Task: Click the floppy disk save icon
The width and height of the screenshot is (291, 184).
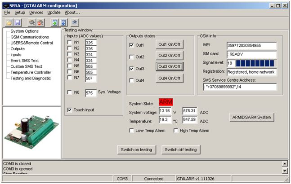Action: (x=18, y=22)
